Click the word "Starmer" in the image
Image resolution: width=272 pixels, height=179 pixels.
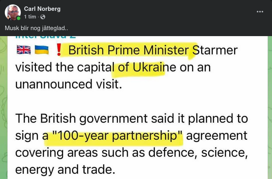tap(215, 50)
